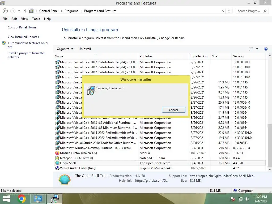The height and width of the screenshot is (204, 272).
Task: Sort by Name column header
Action: 96,56
